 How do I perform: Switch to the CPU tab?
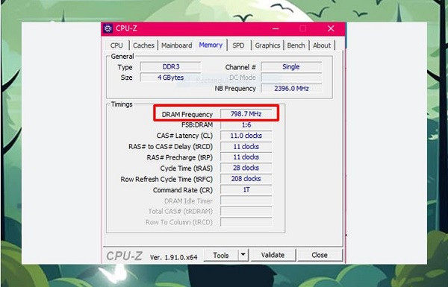click(x=116, y=45)
